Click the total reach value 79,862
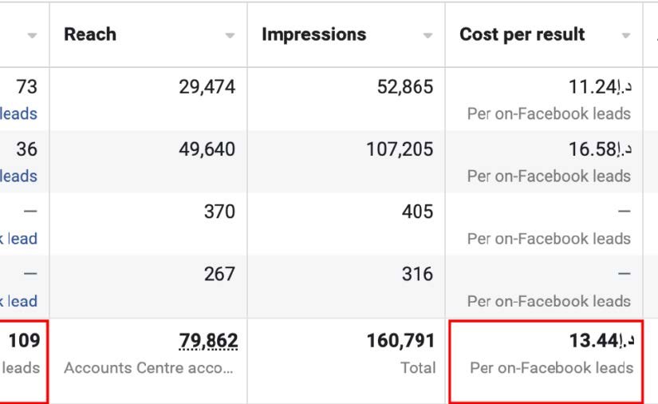Image resolution: width=658 pixels, height=404 pixels. [x=208, y=342]
